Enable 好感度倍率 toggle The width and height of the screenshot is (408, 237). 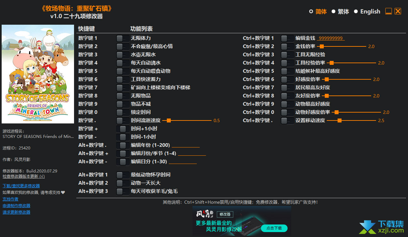click(x=287, y=79)
